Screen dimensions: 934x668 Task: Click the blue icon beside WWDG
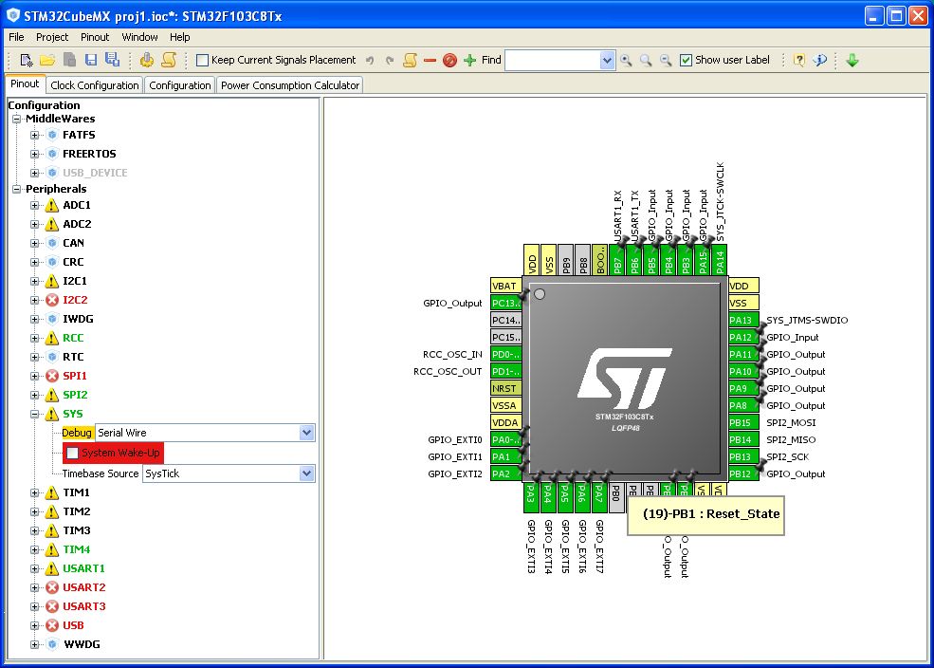52,644
